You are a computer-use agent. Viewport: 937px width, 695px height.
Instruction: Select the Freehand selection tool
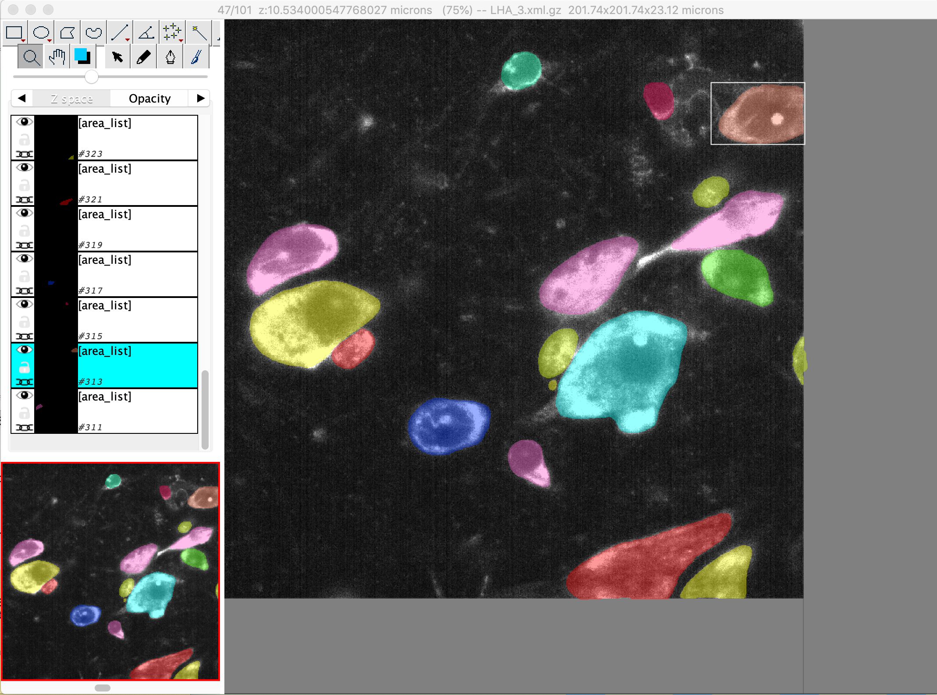94,33
